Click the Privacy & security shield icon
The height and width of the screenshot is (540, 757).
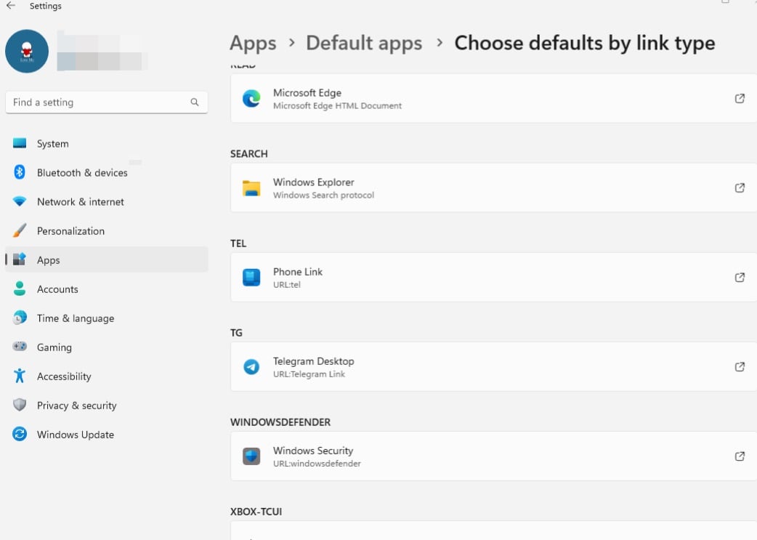pos(20,406)
